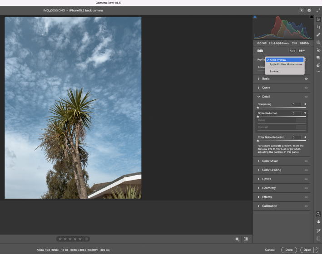Open Camera Raw preferences gear icon
This screenshot has width=322, height=254.
pos(309,10)
